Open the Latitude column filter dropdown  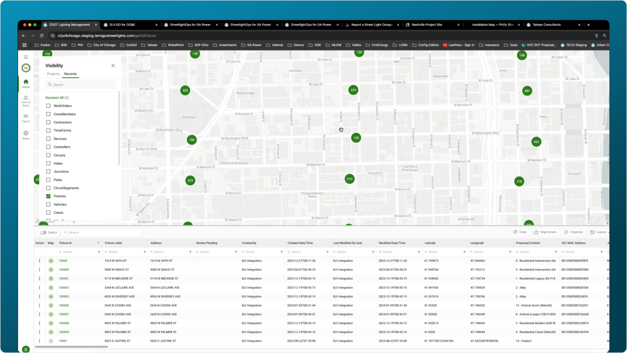465,252
